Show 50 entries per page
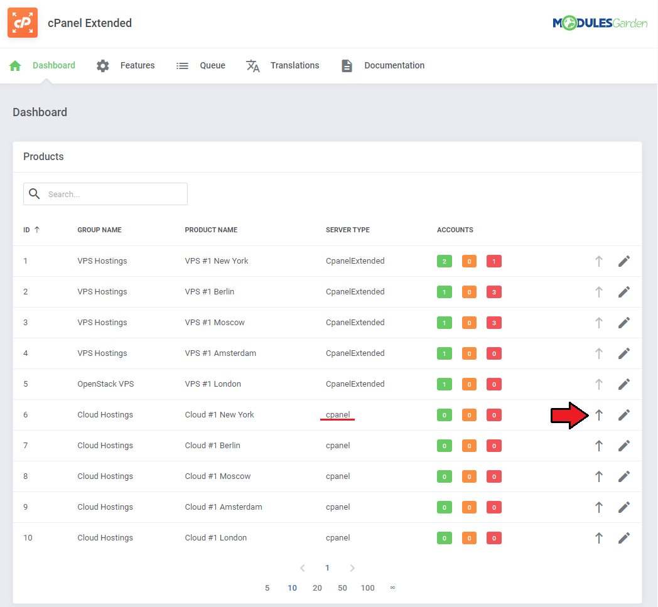 coord(342,588)
